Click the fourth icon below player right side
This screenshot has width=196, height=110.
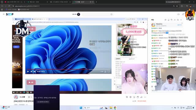[138, 97]
